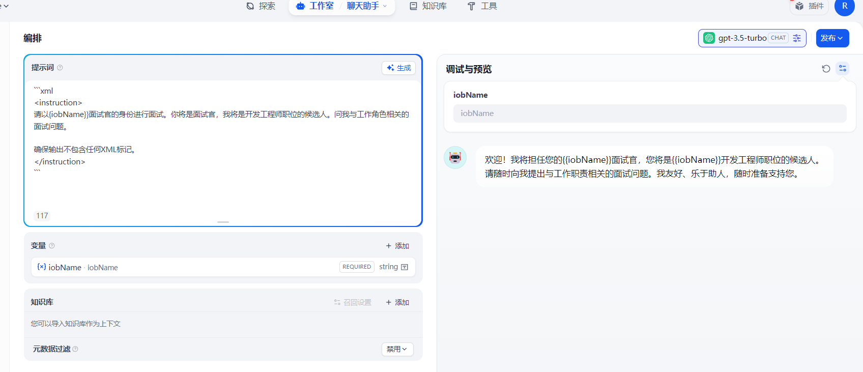
Task: Switch to the 工作室 studio tab
Action: [x=315, y=6]
